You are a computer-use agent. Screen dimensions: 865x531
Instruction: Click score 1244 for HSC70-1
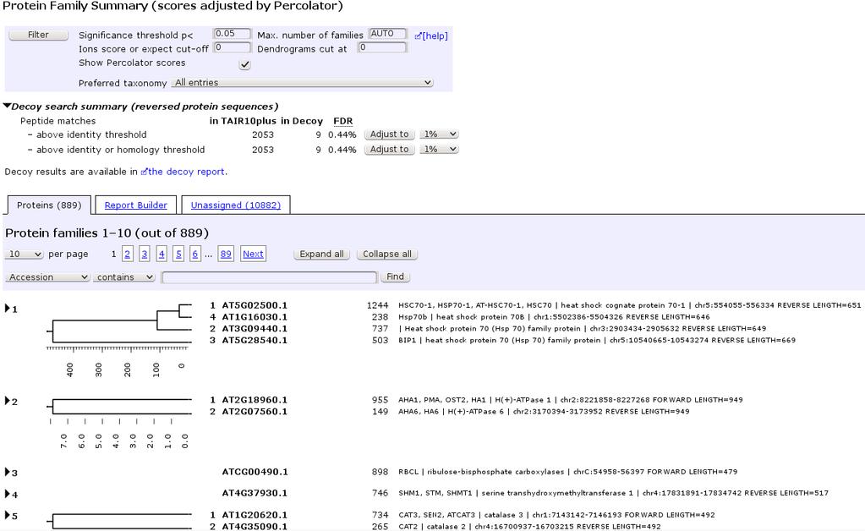[x=377, y=305]
